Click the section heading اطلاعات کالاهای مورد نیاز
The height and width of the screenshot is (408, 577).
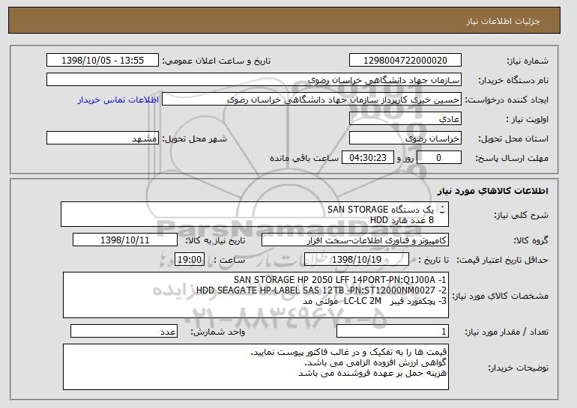tap(493, 191)
